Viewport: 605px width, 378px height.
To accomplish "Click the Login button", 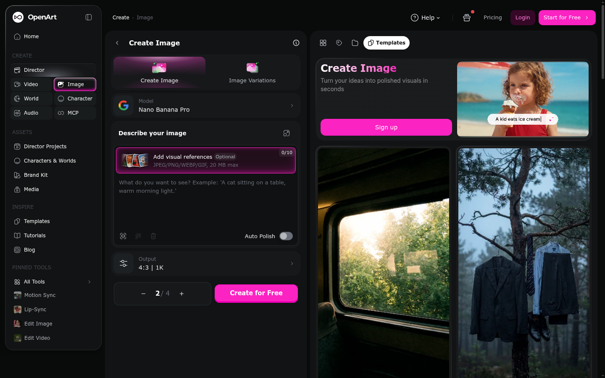I will coord(523,18).
